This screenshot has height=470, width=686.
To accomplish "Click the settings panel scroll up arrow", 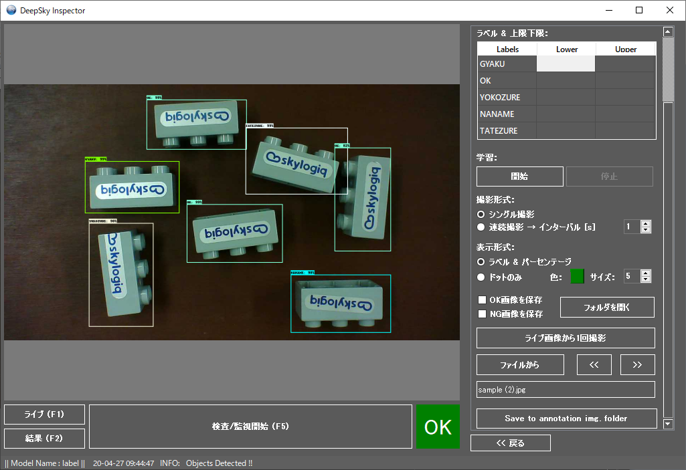I will (668, 31).
